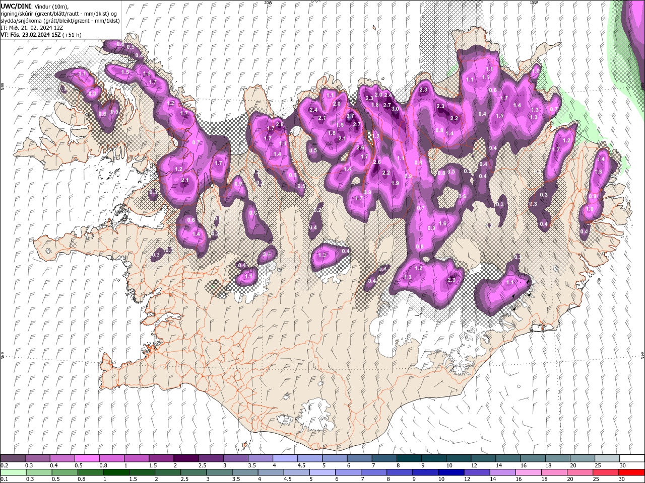This screenshot has height=483, width=645.
Task: Click top-row legend swatch between 1.5 and 2
Action: tap(161, 458)
